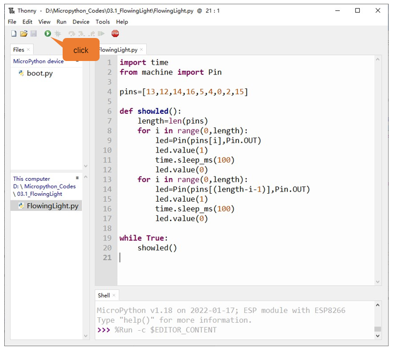The width and height of the screenshot is (395, 351).
Task: Click the Shell scroll-up arrow
Action: [378, 305]
